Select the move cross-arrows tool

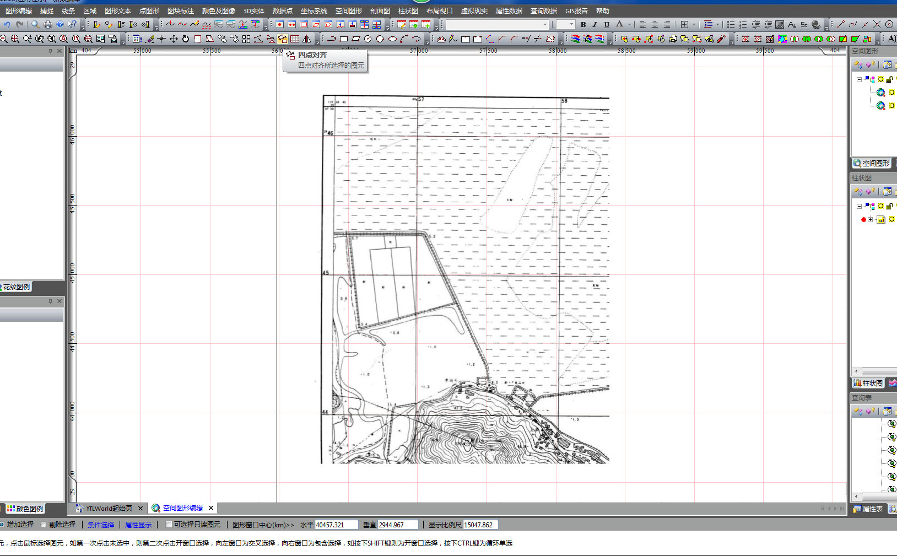point(174,39)
